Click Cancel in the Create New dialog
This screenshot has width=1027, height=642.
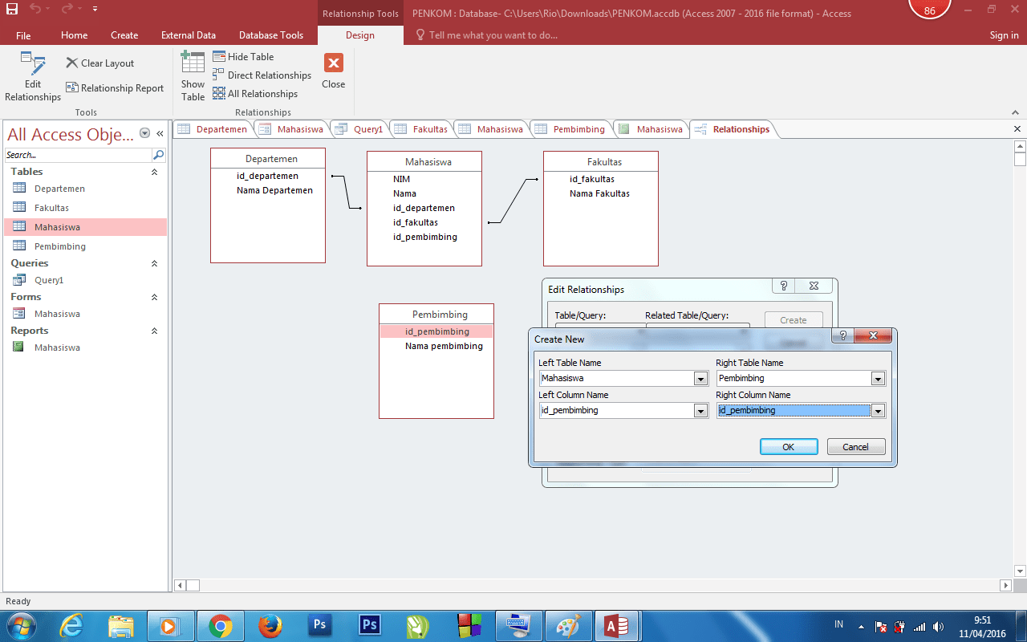click(x=856, y=447)
